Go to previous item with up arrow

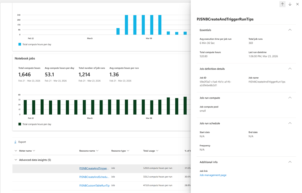tap(282, 4)
